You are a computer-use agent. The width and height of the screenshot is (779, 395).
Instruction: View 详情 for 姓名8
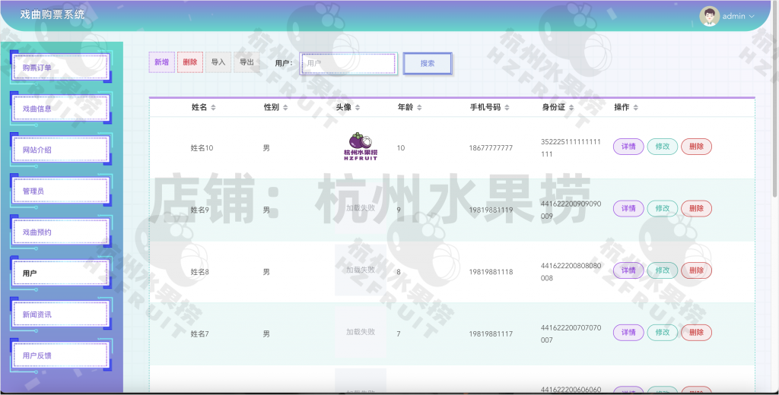coord(628,270)
